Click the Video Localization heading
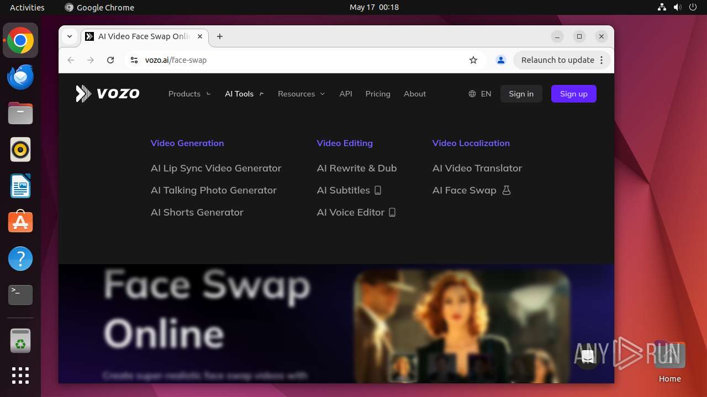The width and height of the screenshot is (707, 397). (471, 143)
